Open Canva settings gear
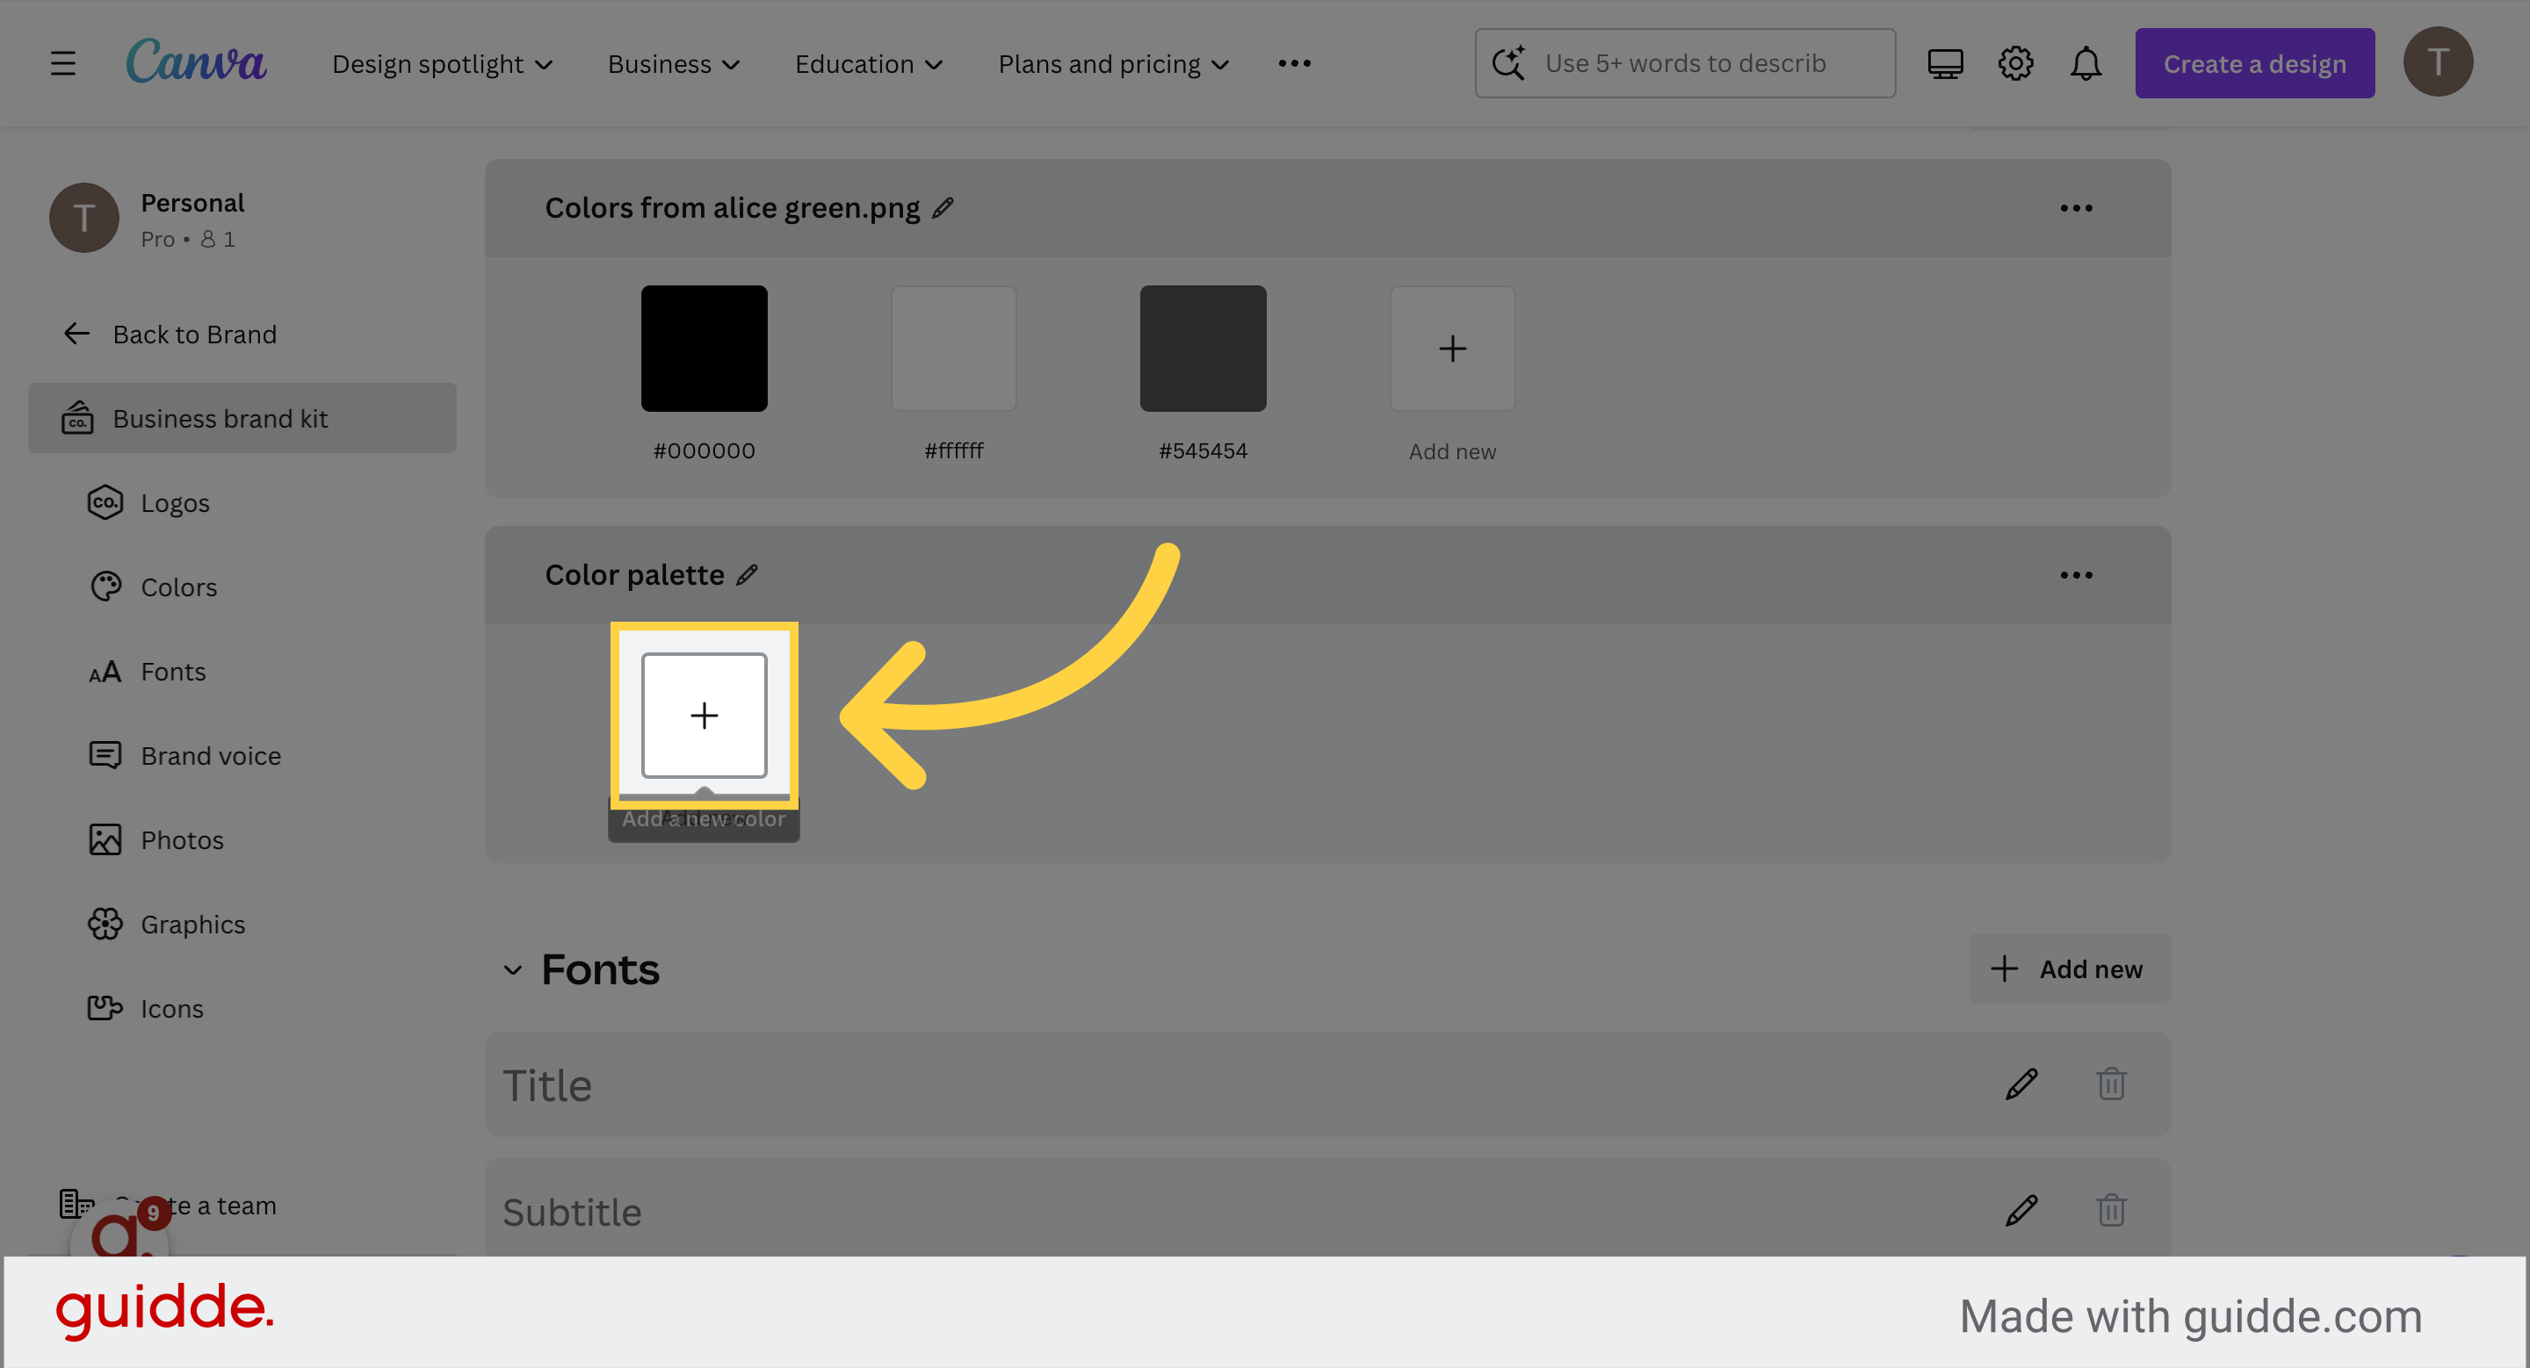This screenshot has height=1368, width=2530. tap(2015, 63)
